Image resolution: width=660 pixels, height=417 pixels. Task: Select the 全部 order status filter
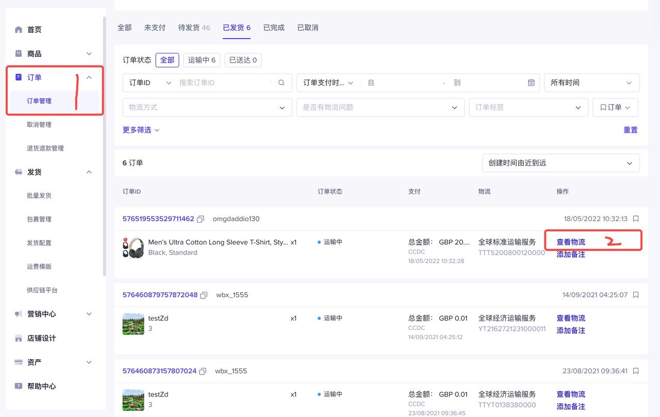pyautogui.click(x=167, y=60)
